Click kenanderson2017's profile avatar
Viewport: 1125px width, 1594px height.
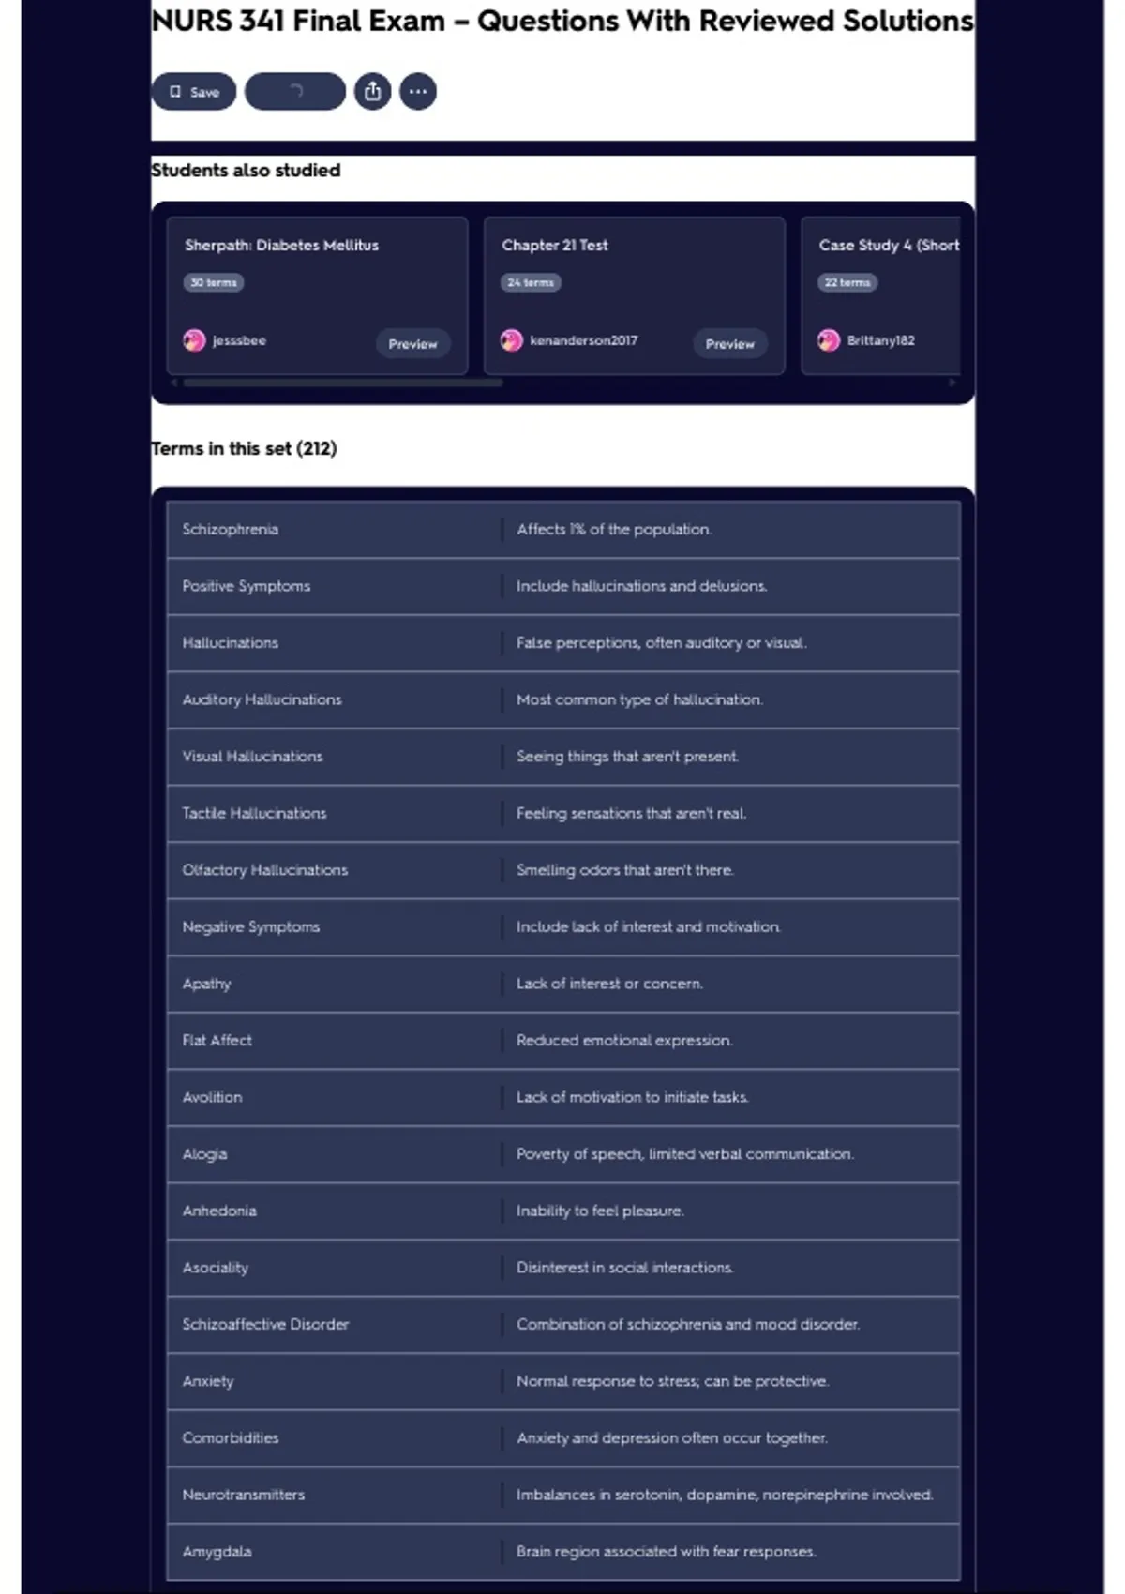(x=511, y=340)
